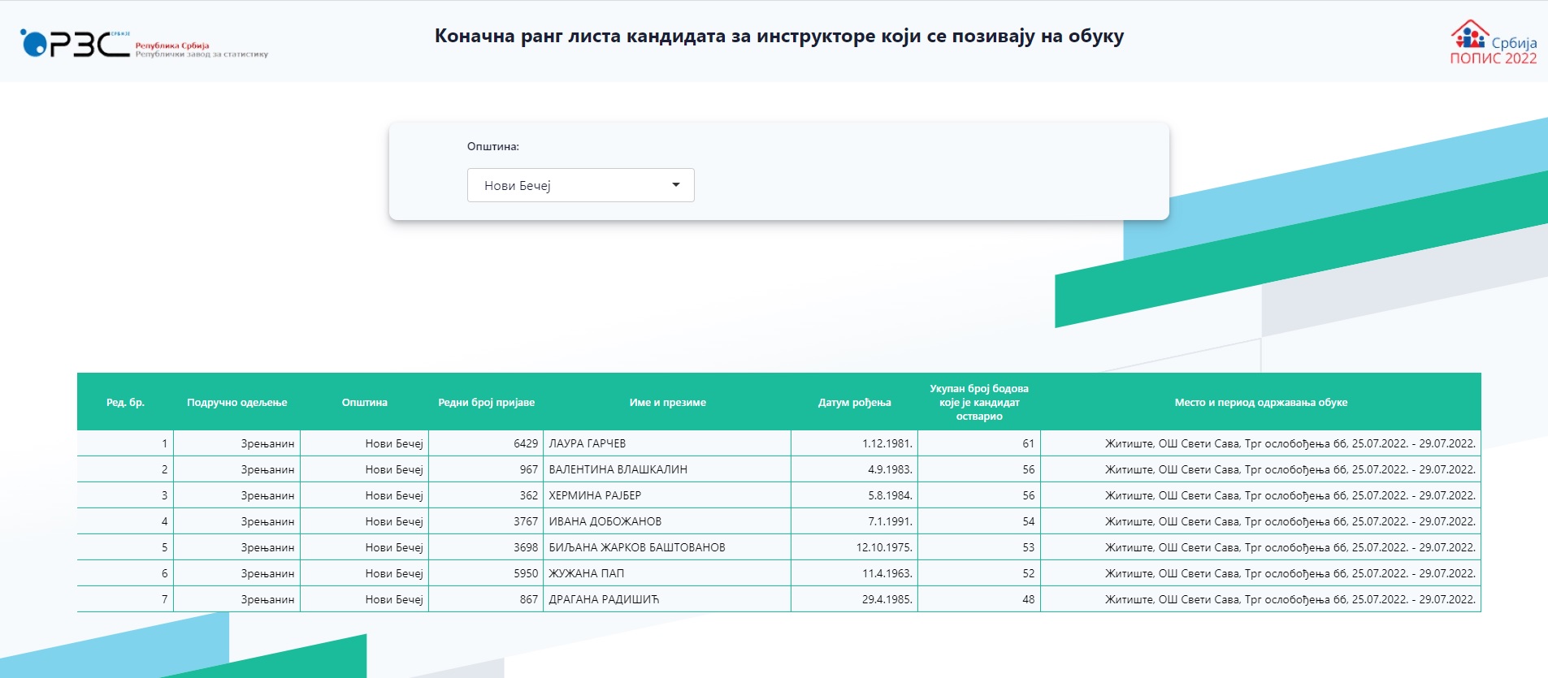The image size is (1548, 678).
Task: Click the РЗС statistics office logo
Action: [144, 44]
